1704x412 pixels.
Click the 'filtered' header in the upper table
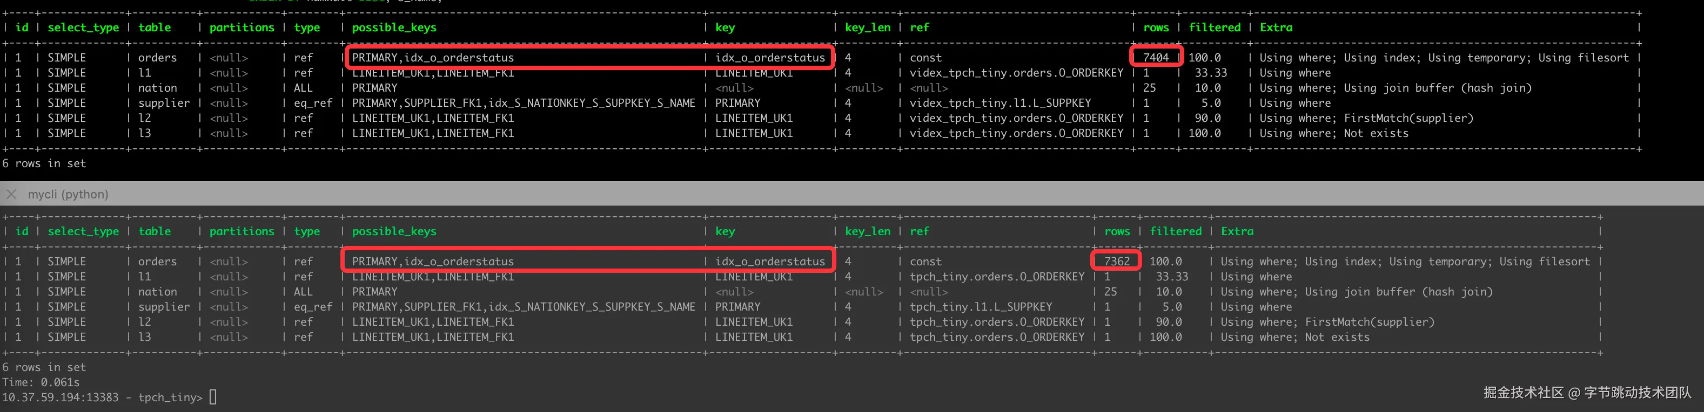[1215, 28]
